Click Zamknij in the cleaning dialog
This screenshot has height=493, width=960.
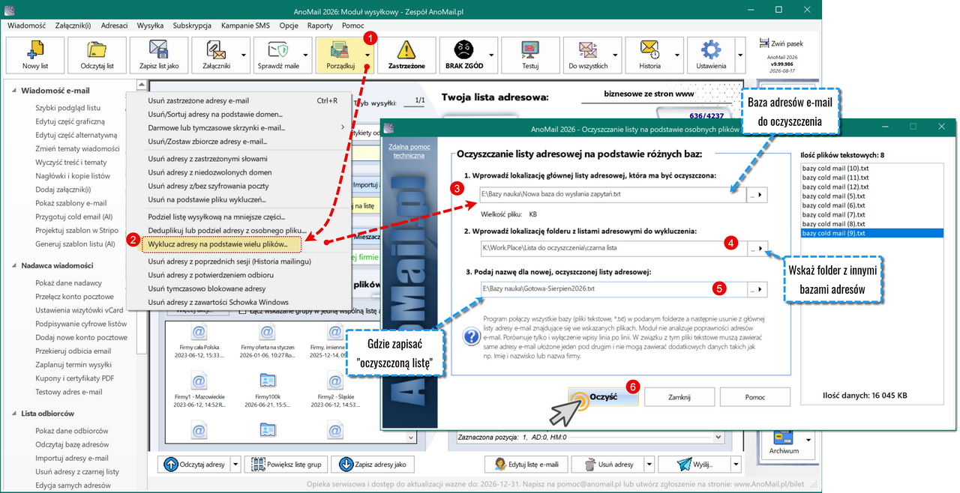point(679,397)
